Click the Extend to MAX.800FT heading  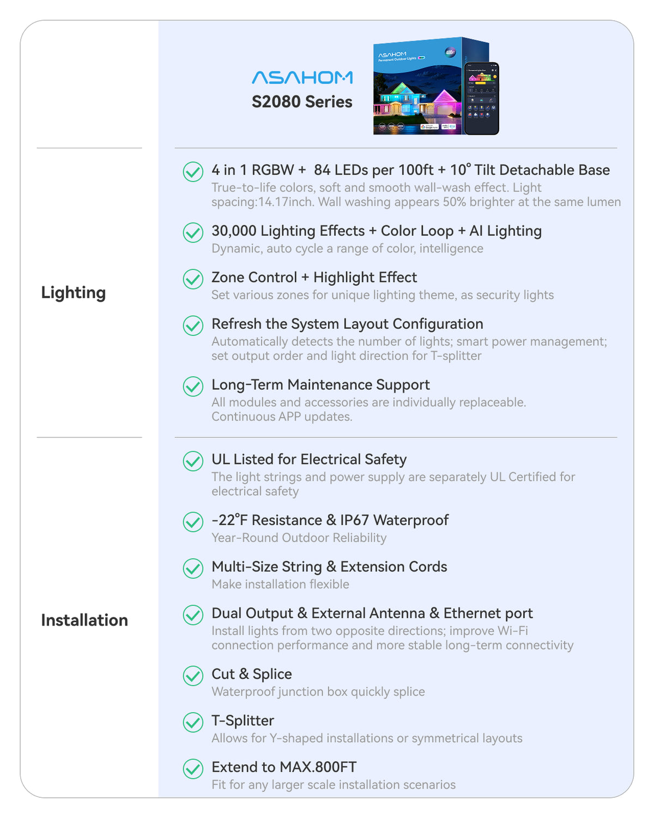[284, 767]
